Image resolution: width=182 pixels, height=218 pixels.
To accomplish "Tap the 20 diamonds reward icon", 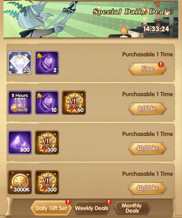I will click(20, 63).
